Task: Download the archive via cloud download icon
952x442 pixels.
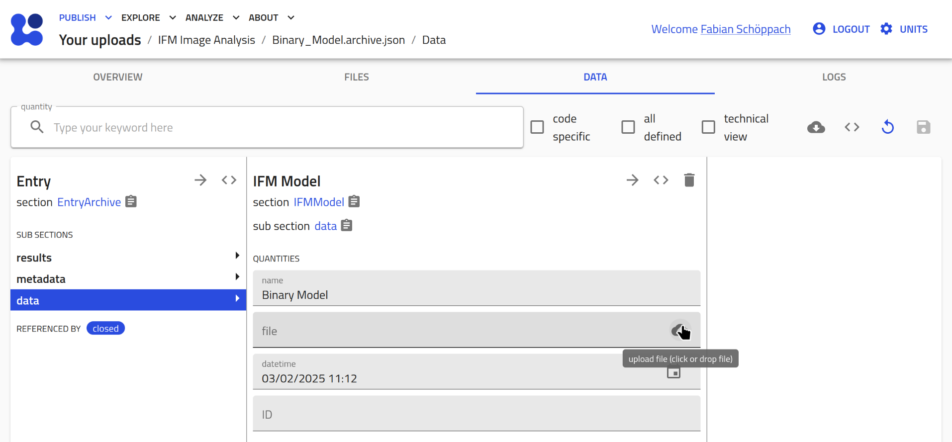Action: point(816,127)
